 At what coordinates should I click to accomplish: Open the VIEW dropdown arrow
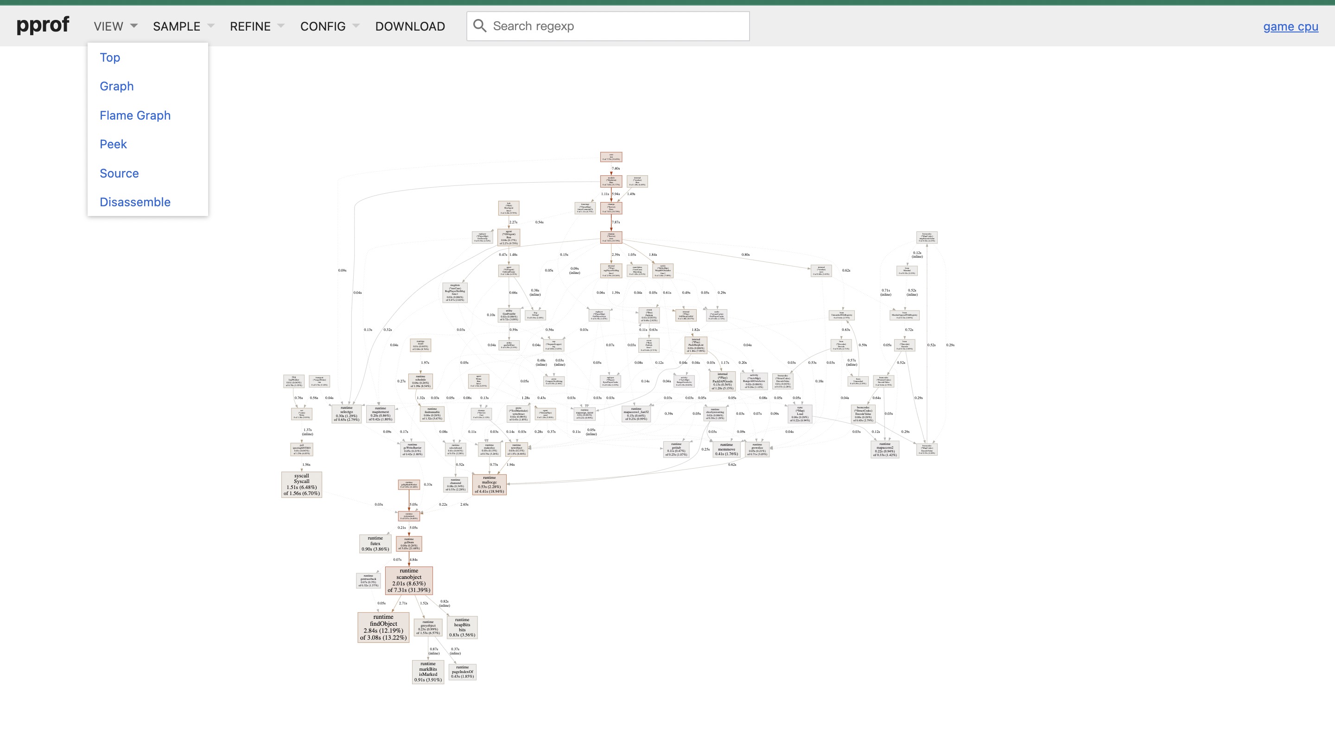pyautogui.click(x=133, y=25)
